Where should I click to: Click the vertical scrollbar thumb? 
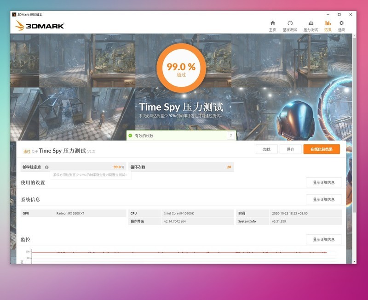coord(354,124)
